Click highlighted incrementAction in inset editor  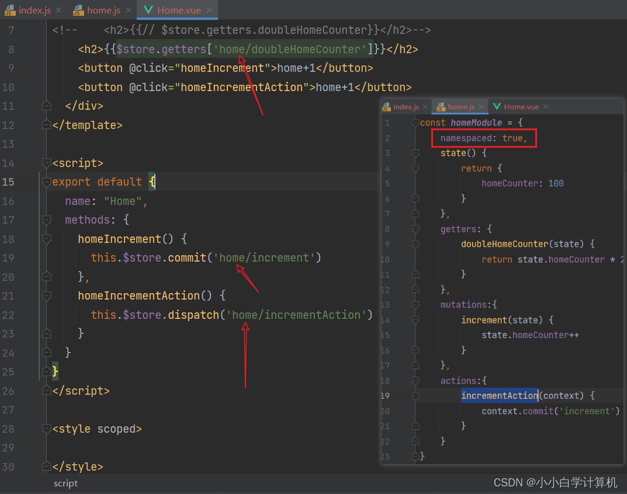499,396
